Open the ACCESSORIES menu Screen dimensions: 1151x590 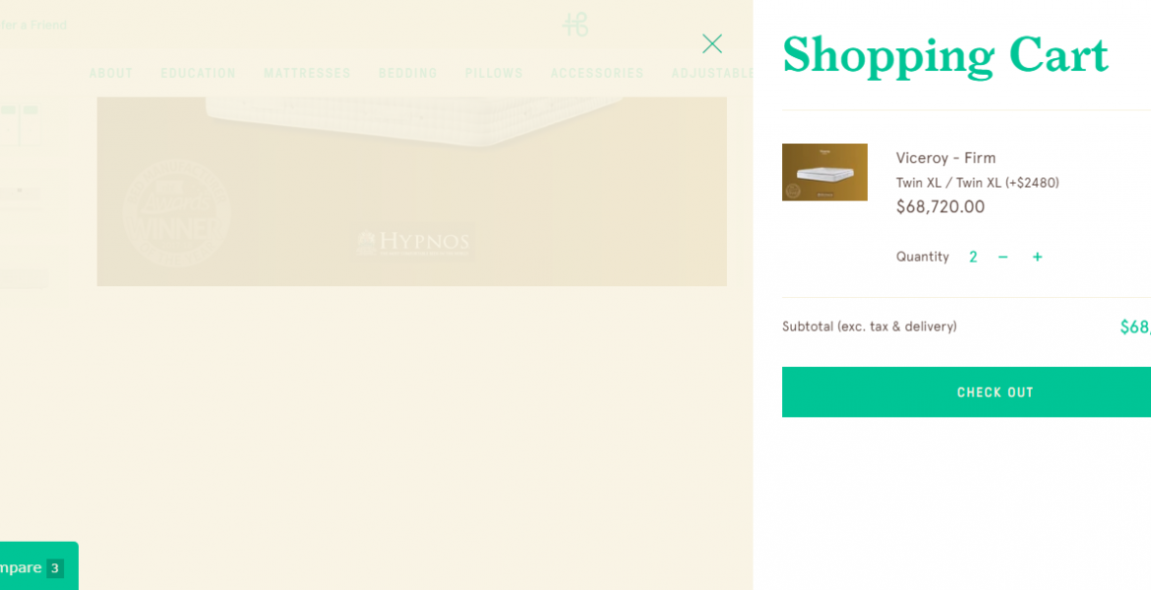597,74
